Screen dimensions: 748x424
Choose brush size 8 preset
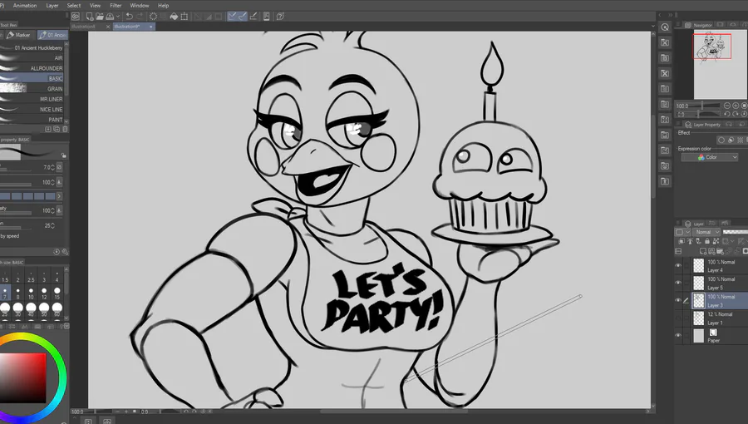pos(18,293)
